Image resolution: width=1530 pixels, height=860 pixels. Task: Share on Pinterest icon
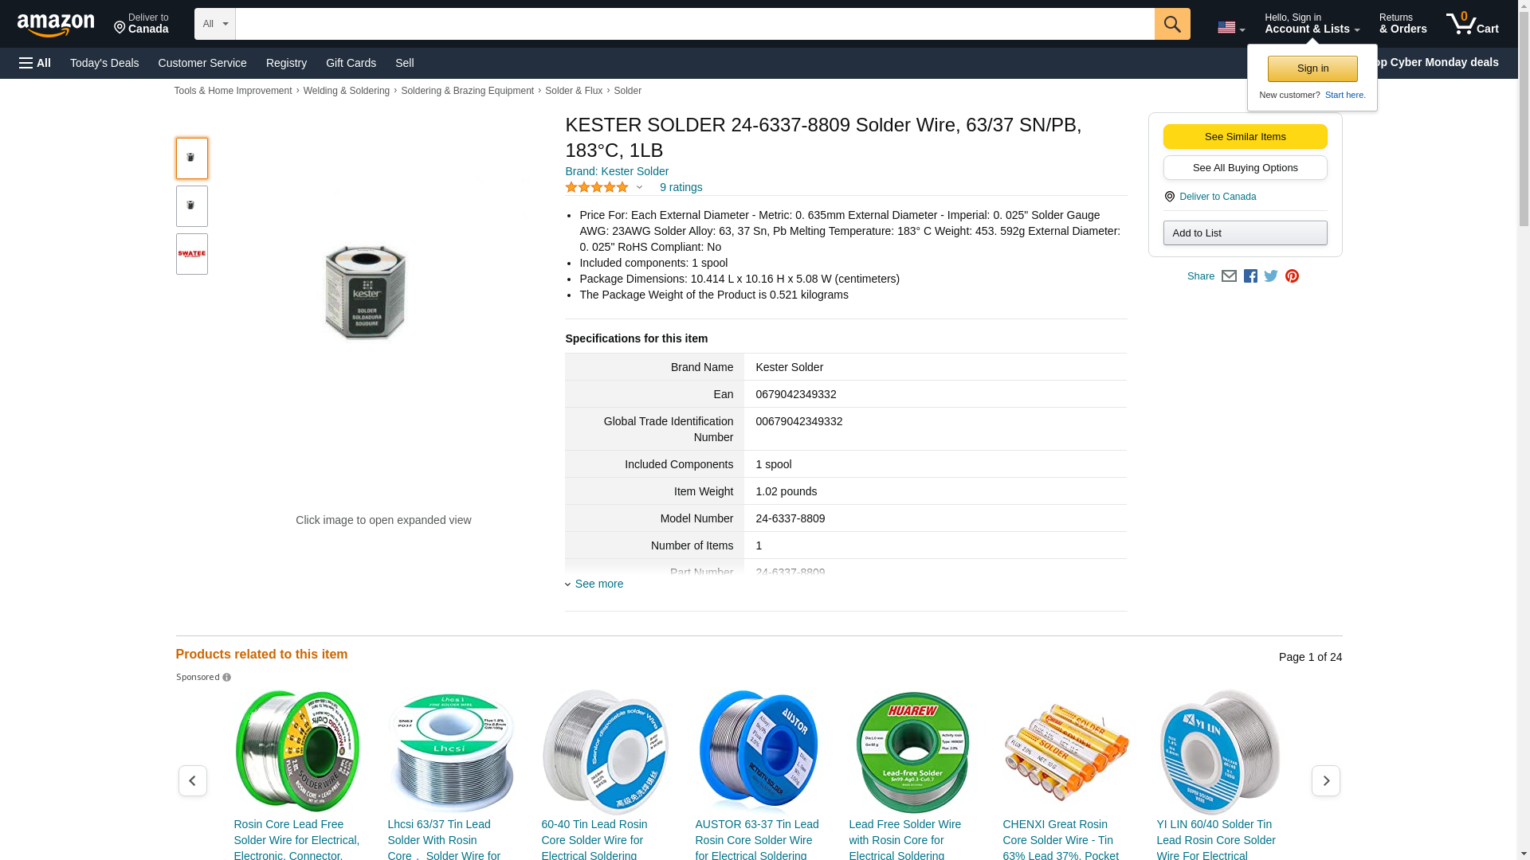(x=1292, y=276)
